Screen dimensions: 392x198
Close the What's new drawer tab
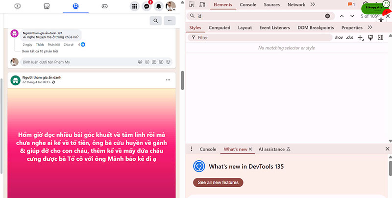(x=250, y=149)
